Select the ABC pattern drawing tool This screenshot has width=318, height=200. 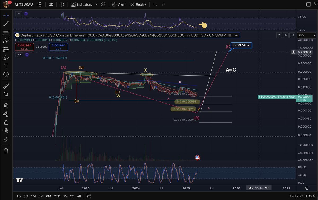click(x=6, y=40)
